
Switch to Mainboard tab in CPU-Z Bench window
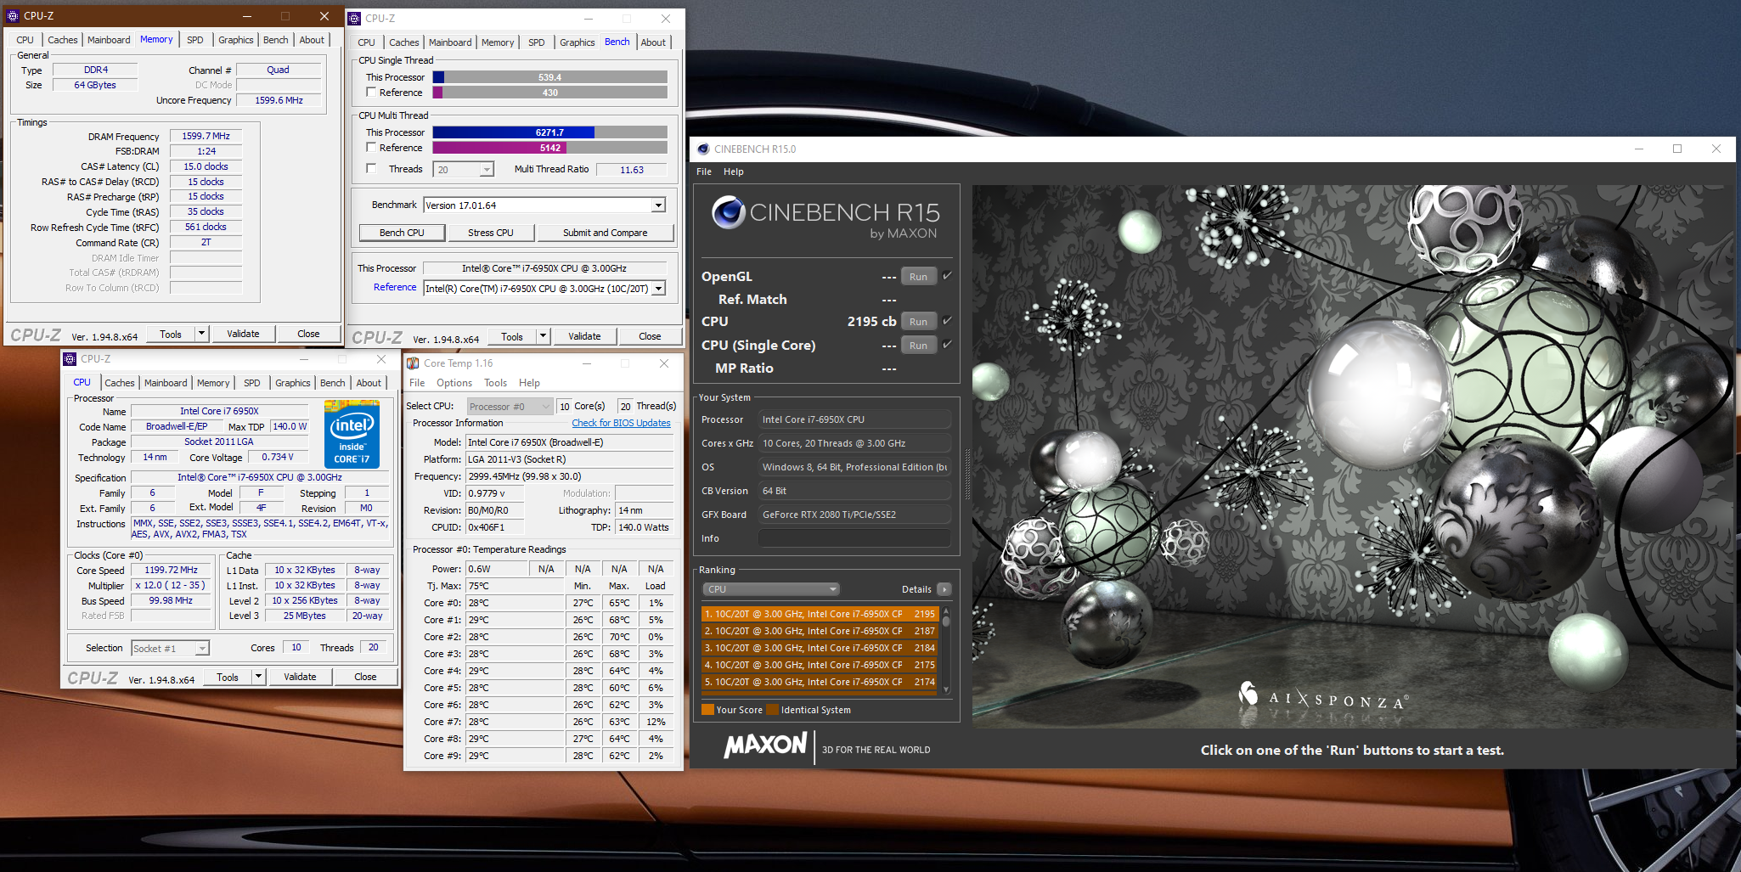450,42
